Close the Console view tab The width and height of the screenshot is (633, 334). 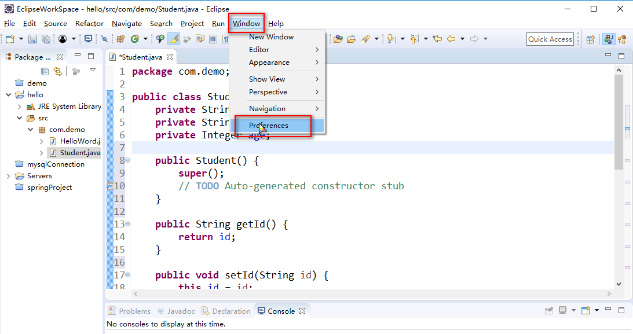pos(302,311)
